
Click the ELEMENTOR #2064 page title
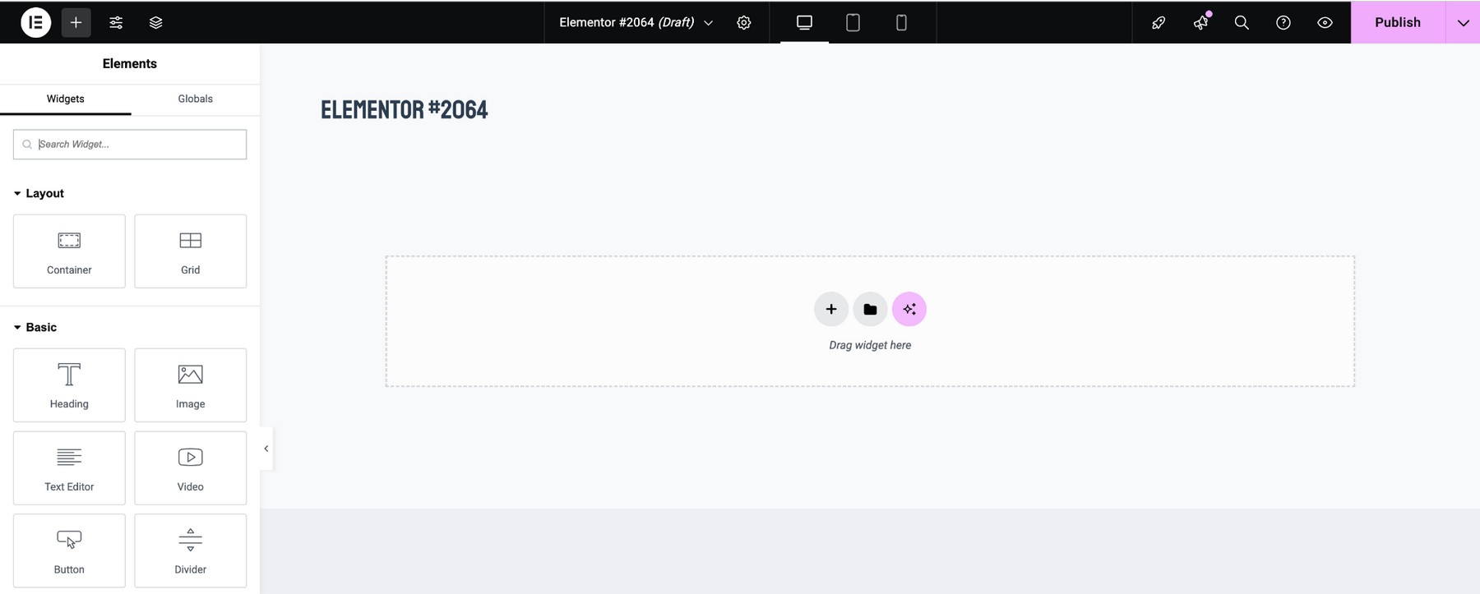(405, 109)
